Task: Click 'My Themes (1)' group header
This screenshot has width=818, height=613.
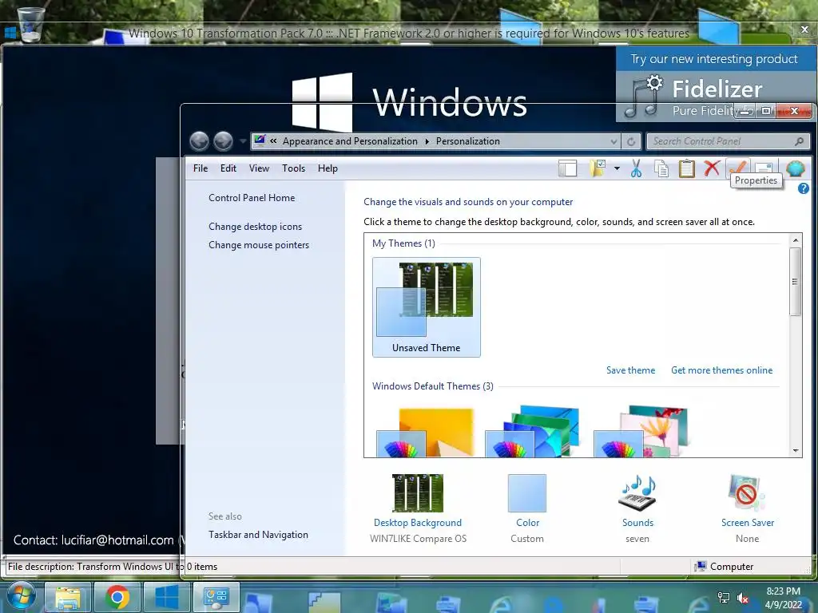Action: click(x=403, y=243)
